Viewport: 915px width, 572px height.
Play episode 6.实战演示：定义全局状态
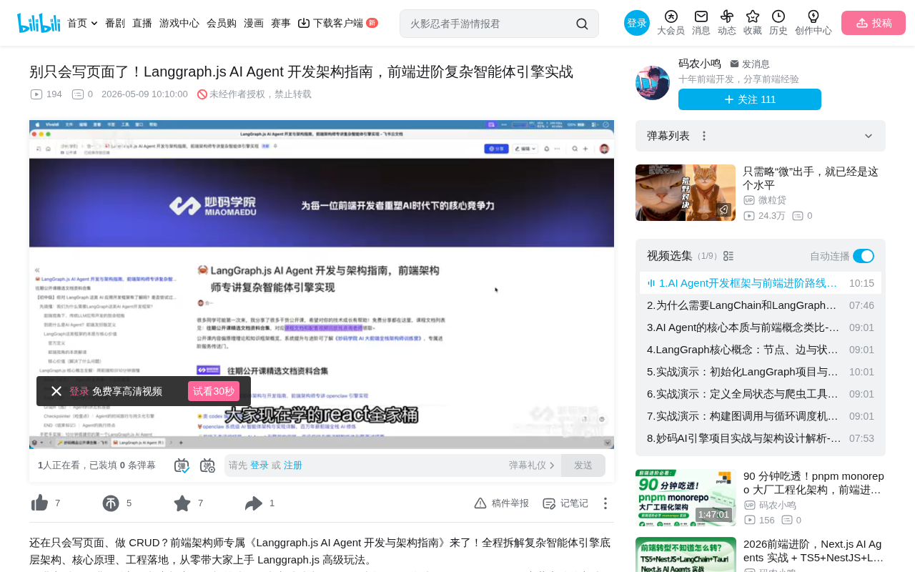pyautogui.click(x=761, y=394)
